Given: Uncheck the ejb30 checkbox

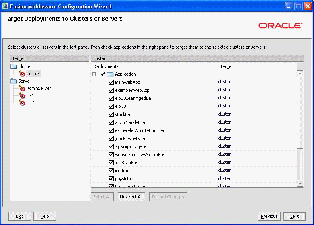Looking at the screenshot, I should click(111, 106).
